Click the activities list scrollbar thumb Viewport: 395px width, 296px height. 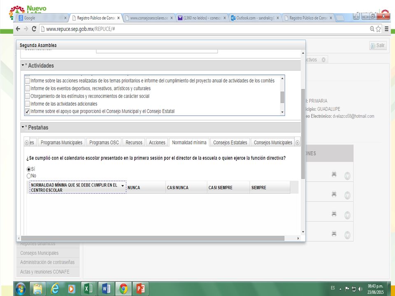[x=282, y=97]
